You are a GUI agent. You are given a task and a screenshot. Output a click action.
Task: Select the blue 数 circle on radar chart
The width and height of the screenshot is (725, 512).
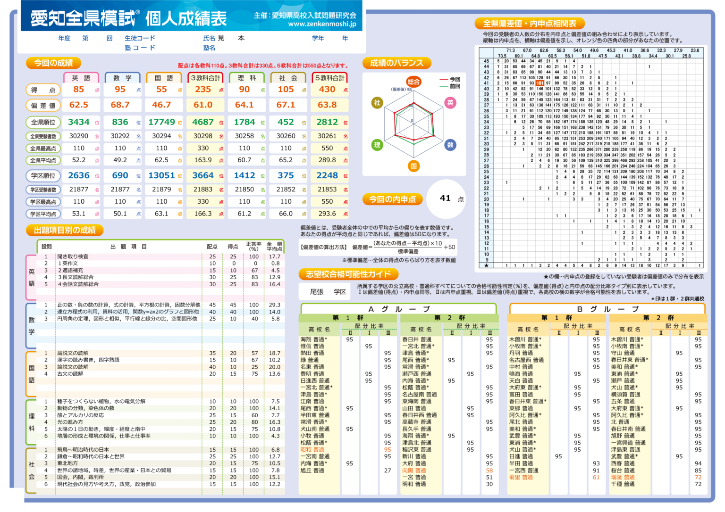coord(450,145)
